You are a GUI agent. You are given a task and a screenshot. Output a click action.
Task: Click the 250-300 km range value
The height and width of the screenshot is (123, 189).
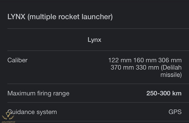[x=164, y=94]
